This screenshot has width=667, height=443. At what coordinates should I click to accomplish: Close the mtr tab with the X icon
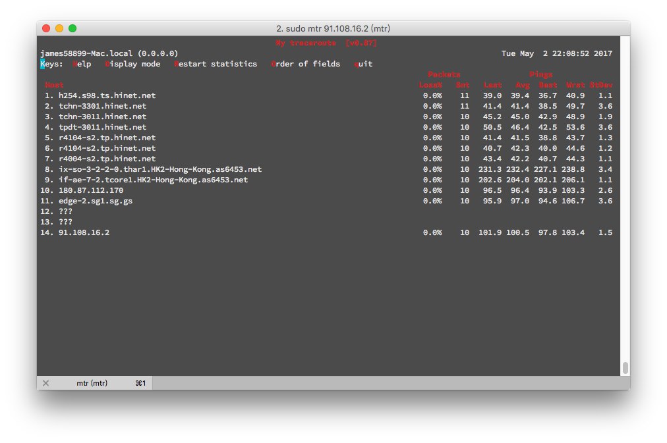45,383
